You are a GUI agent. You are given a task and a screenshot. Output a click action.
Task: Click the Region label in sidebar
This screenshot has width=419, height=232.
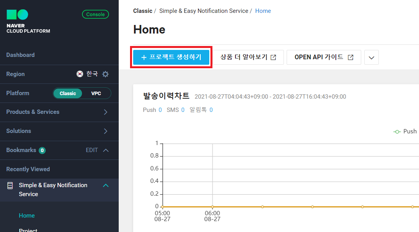tap(16, 74)
